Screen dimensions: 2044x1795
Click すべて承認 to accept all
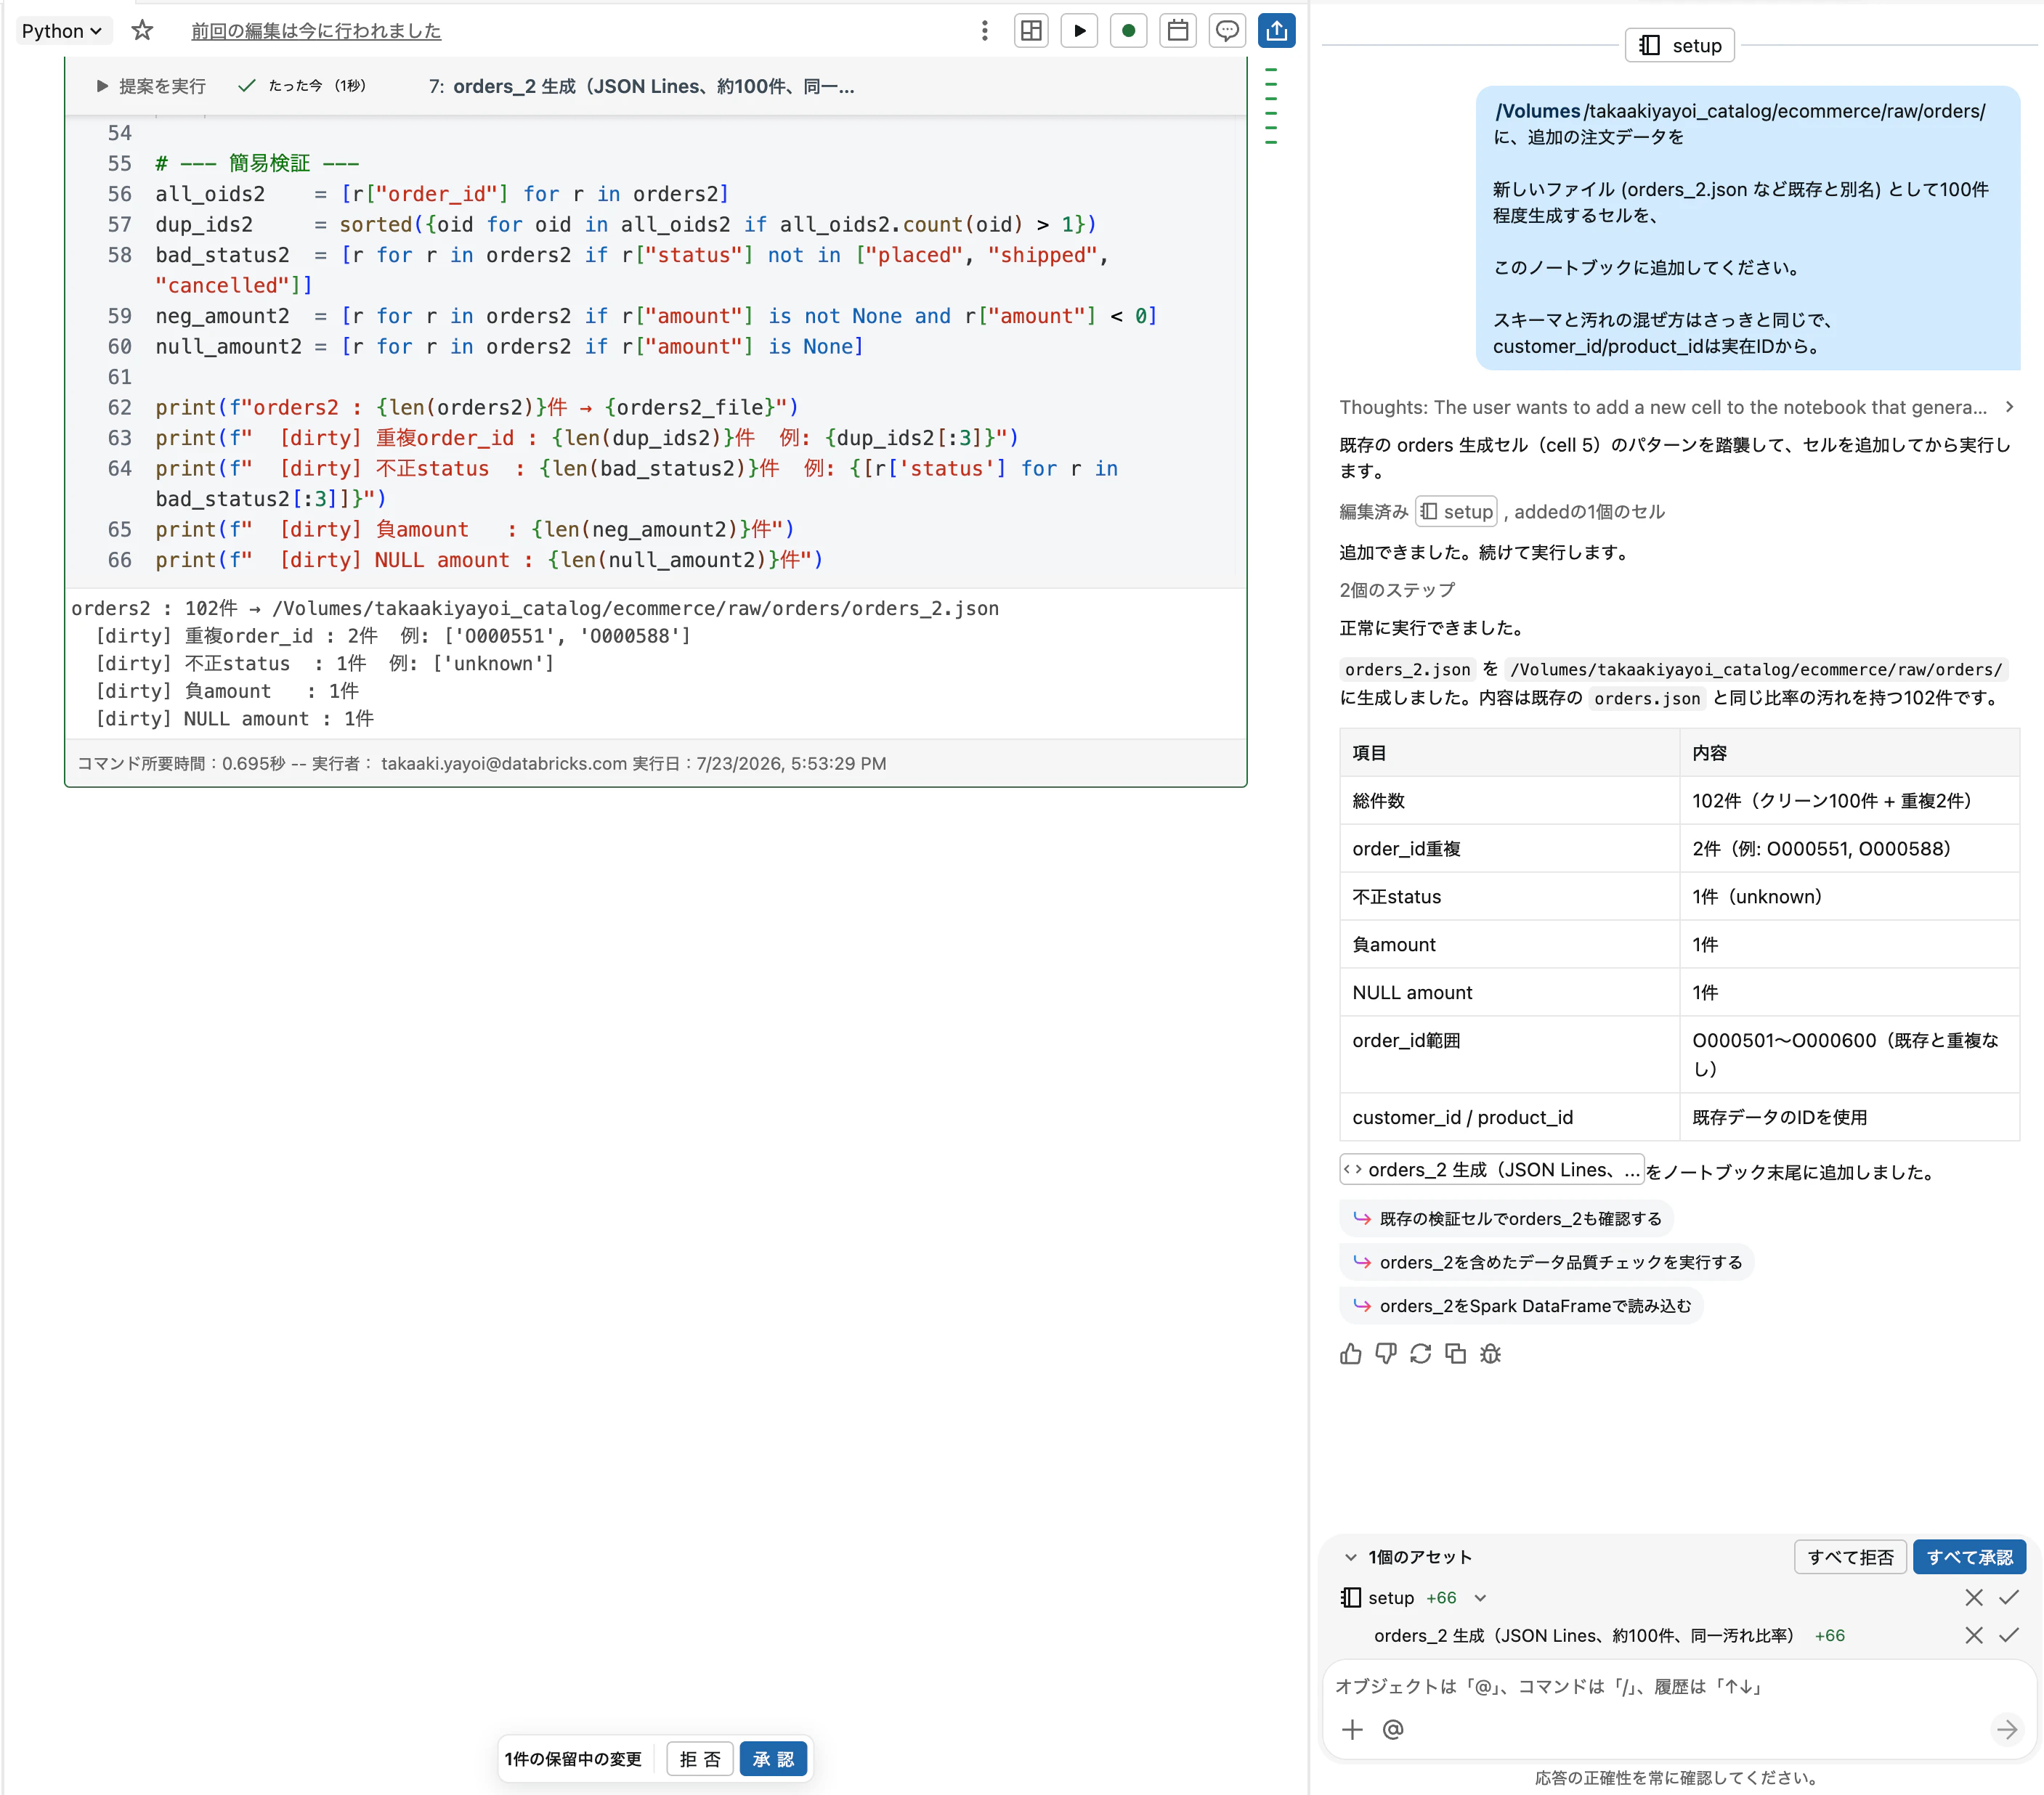(1969, 1557)
